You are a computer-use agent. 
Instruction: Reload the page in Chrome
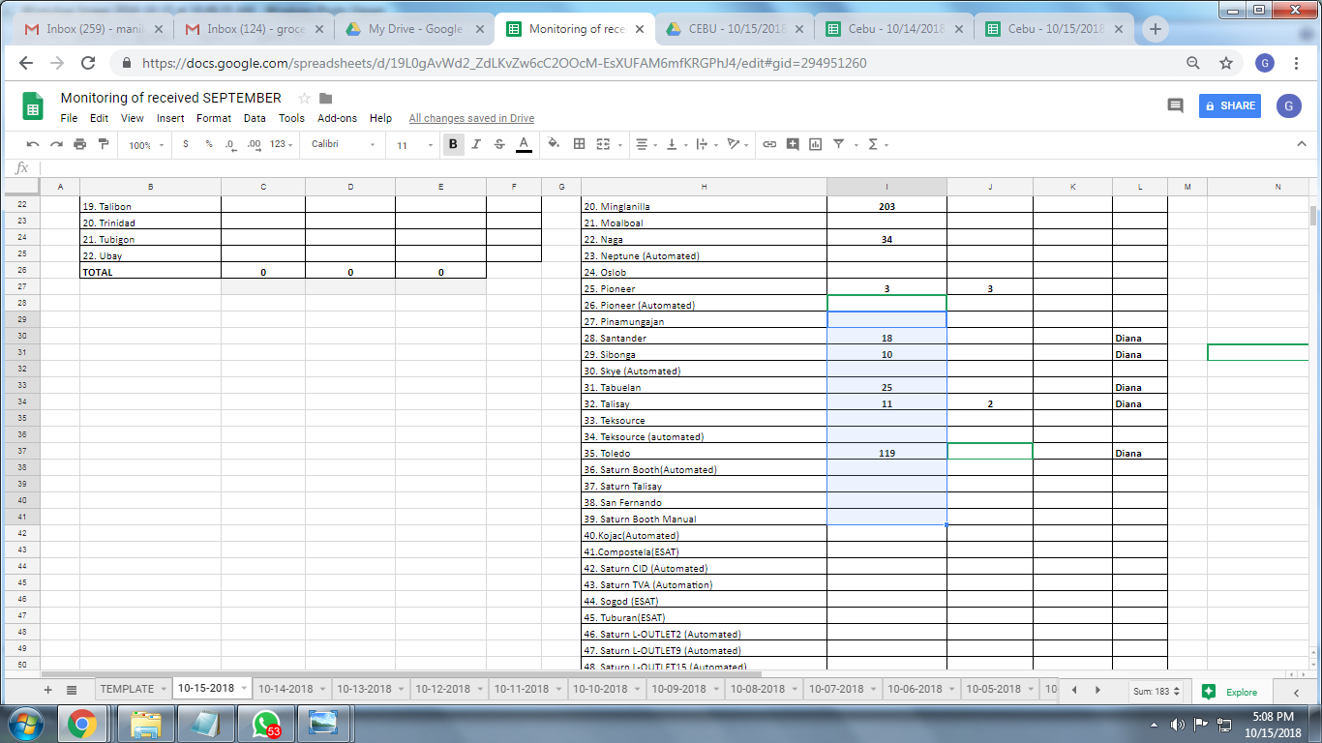(x=88, y=63)
